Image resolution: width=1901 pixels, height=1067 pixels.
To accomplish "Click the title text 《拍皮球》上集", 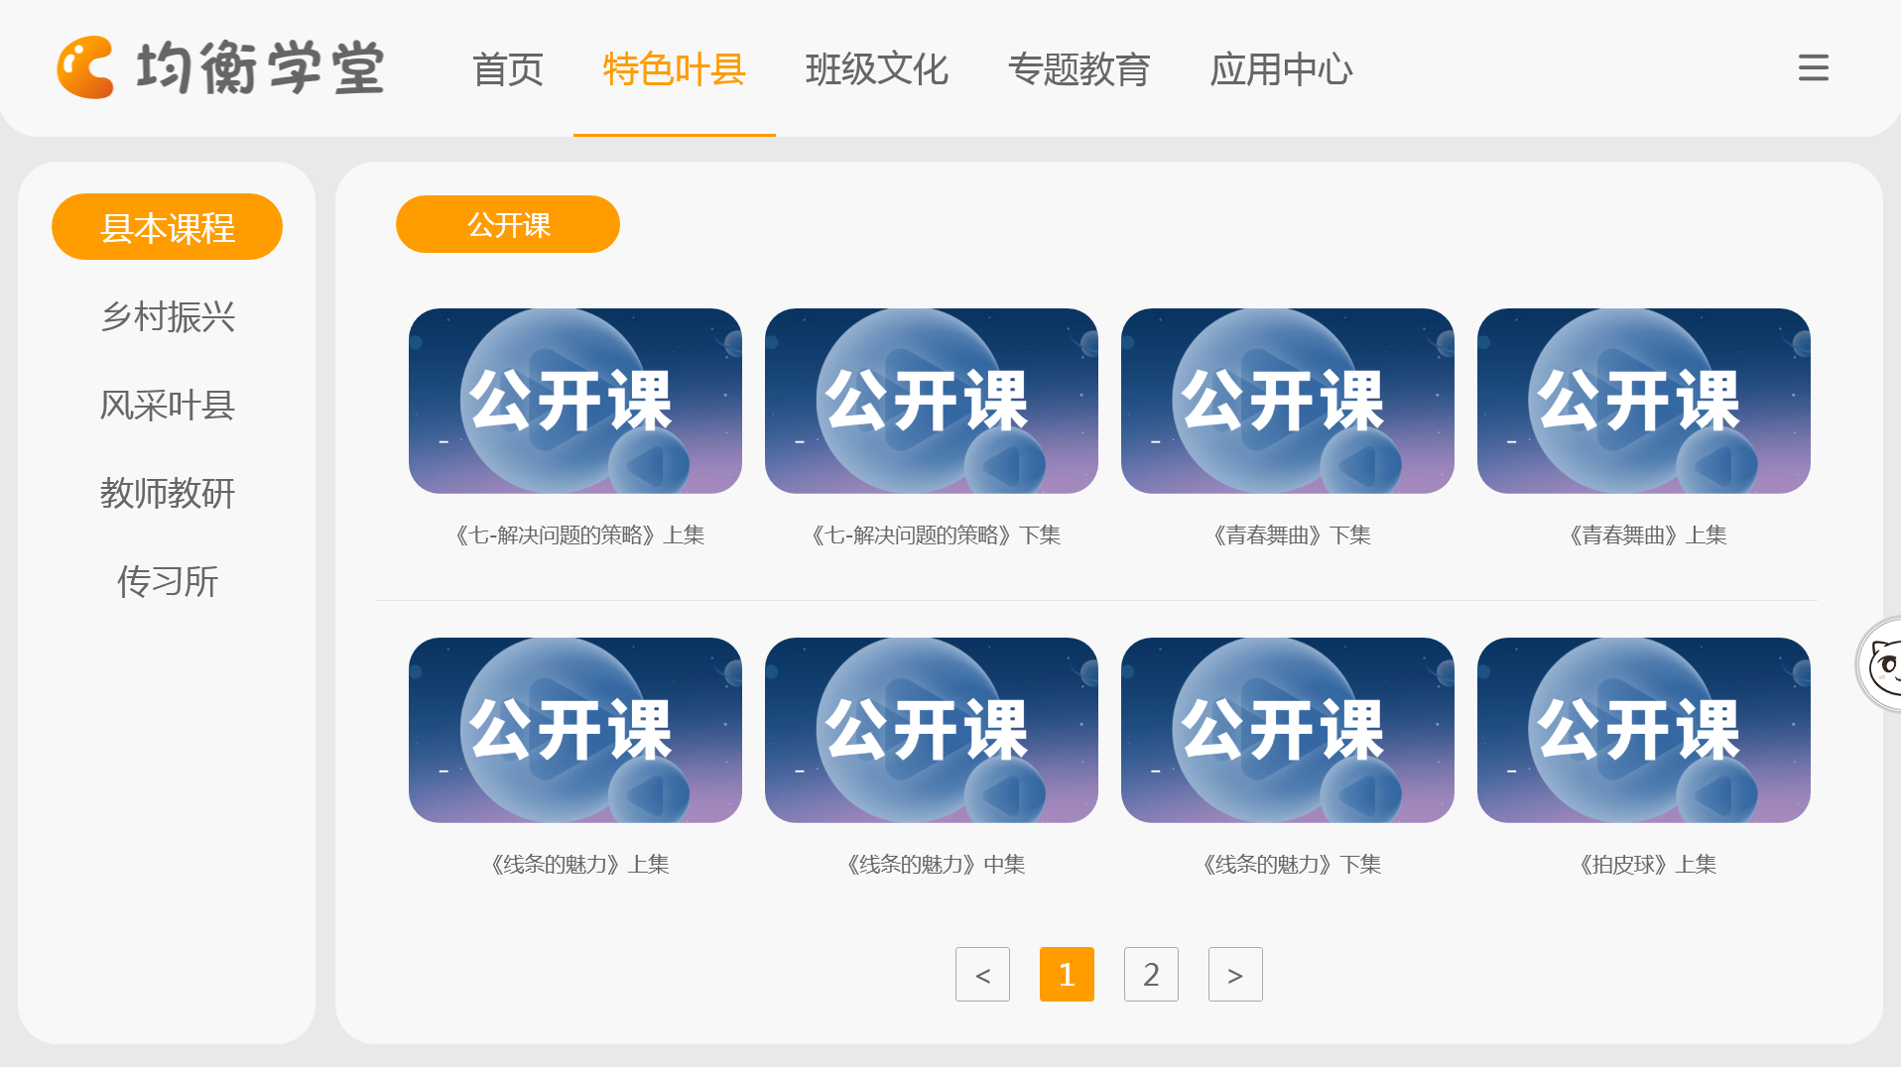I will click(x=1646, y=865).
